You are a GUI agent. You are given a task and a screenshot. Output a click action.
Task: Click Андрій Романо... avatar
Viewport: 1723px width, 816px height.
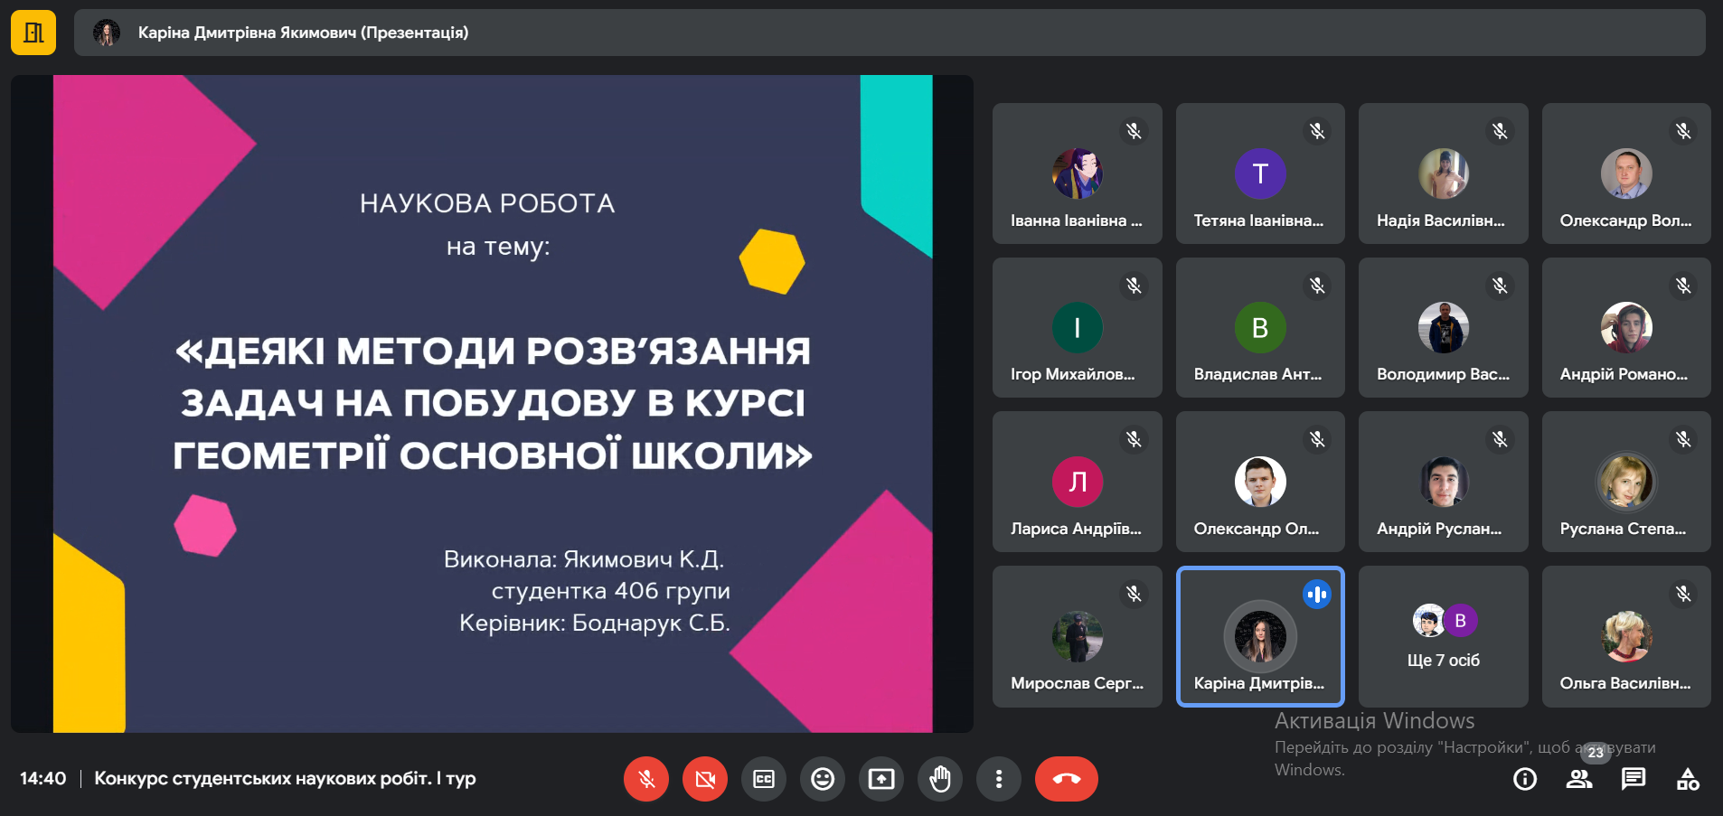click(x=1626, y=327)
